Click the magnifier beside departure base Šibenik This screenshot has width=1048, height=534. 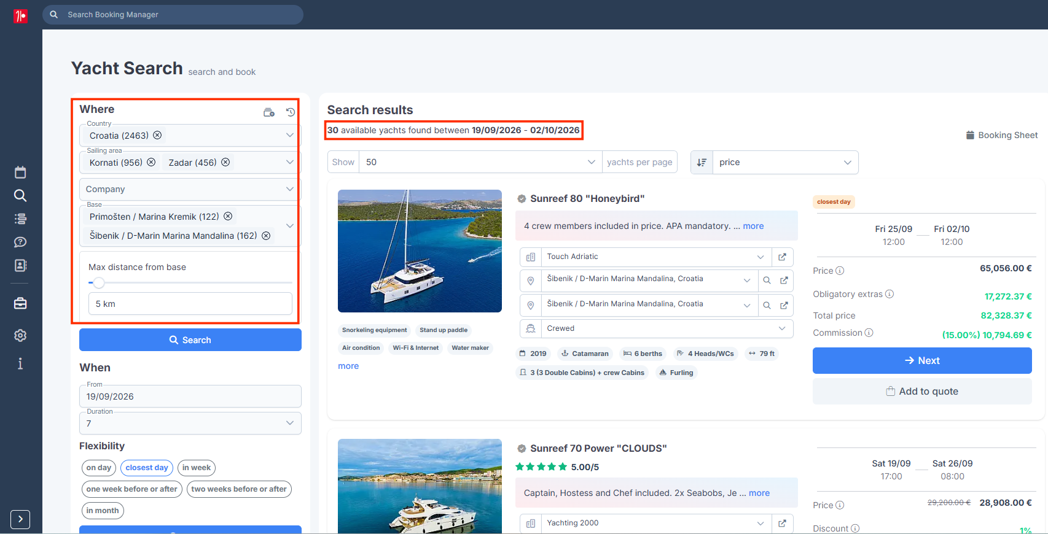point(767,281)
